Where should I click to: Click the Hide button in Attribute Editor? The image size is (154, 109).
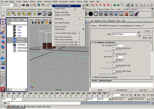click(150, 38)
